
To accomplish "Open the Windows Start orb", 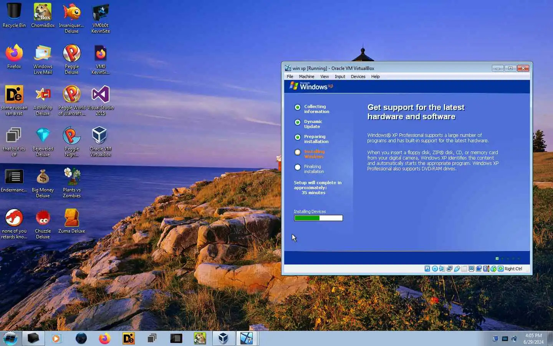I will pos(10,338).
